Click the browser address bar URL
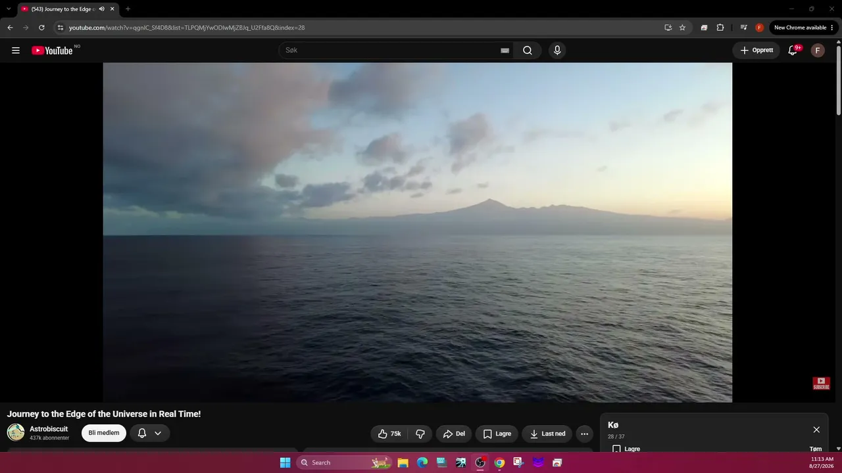This screenshot has width=842, height=473. click(187, 28)
